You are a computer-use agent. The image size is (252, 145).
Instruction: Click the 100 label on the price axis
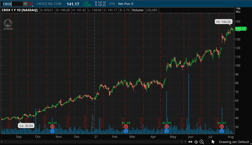coord(238,65)
